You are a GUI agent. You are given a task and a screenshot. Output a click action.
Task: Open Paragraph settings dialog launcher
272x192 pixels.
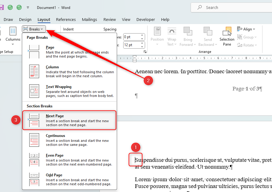click(x=145, y=52)
